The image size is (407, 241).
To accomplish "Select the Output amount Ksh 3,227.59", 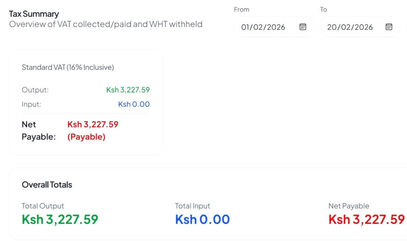I will pyautogui.click(x=128, y=90).
